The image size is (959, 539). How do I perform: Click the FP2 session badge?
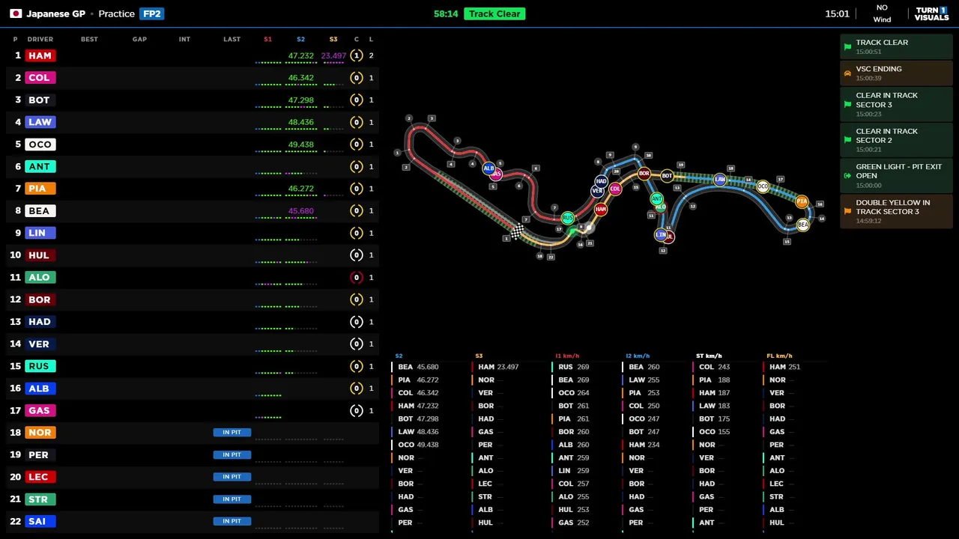point(152,13)
